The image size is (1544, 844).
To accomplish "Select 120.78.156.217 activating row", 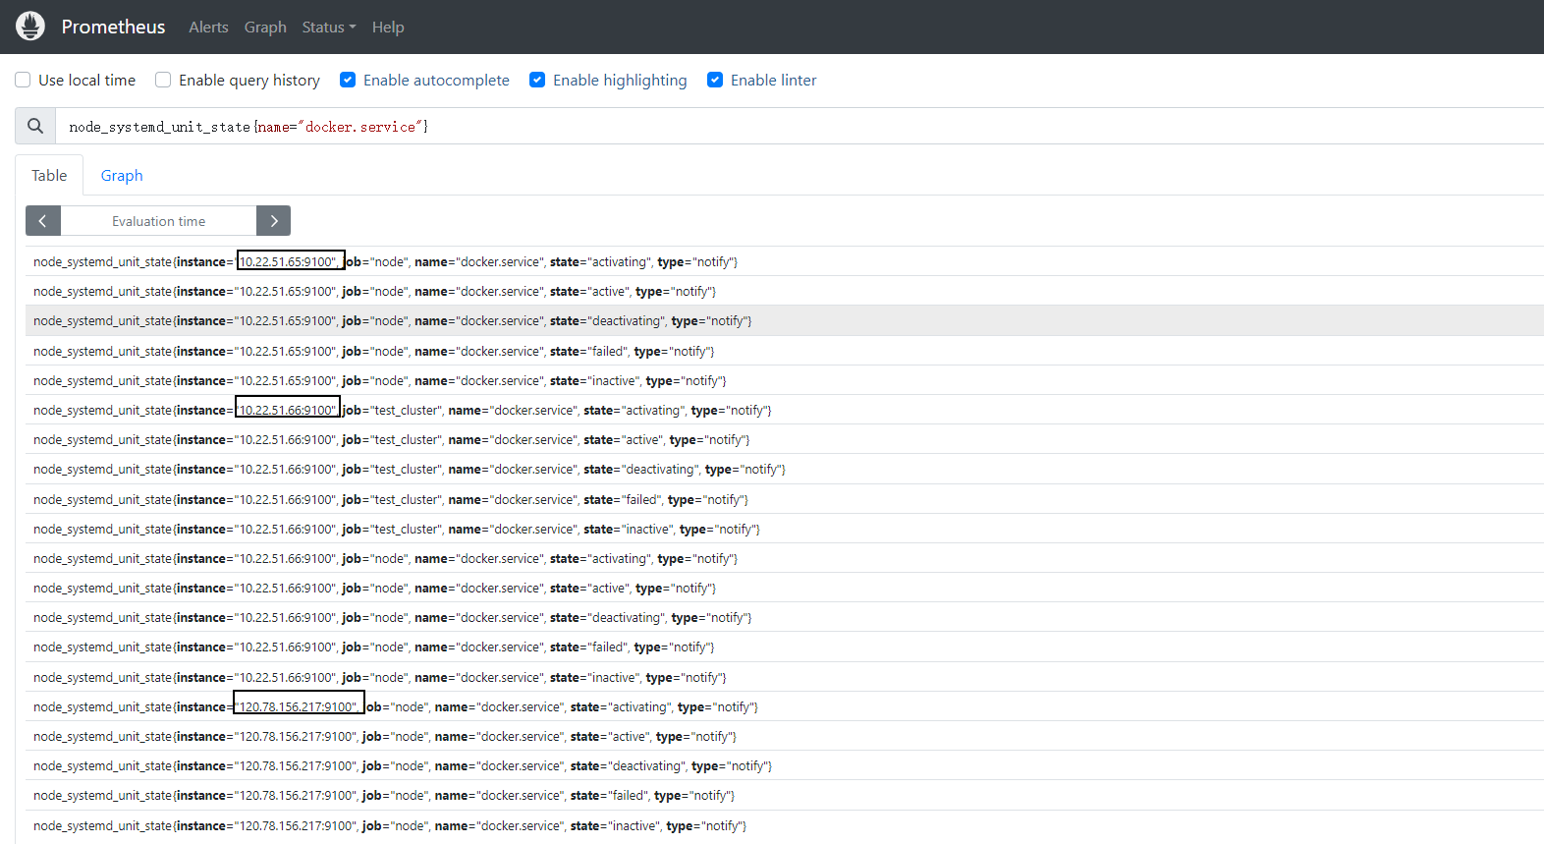I will [x=785, y=706].
